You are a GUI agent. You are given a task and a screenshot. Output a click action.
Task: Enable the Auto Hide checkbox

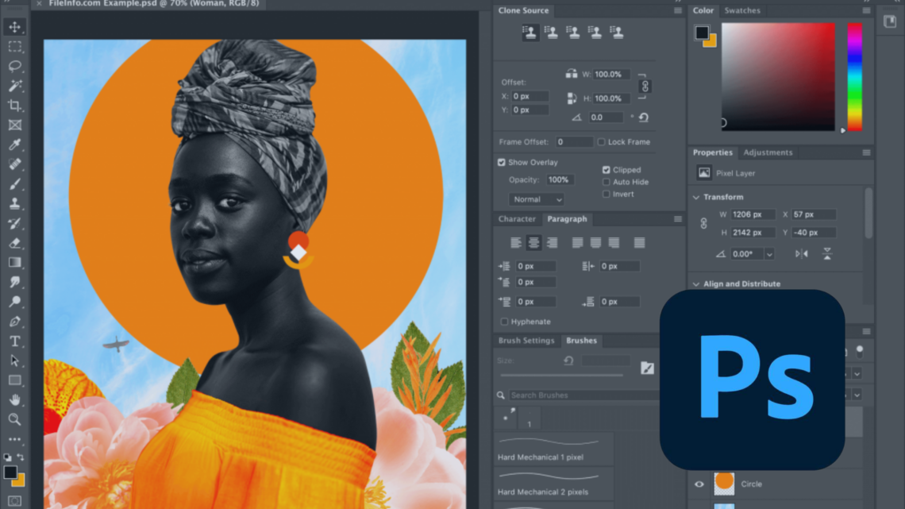pyautogui.click(x=607, y=181)
